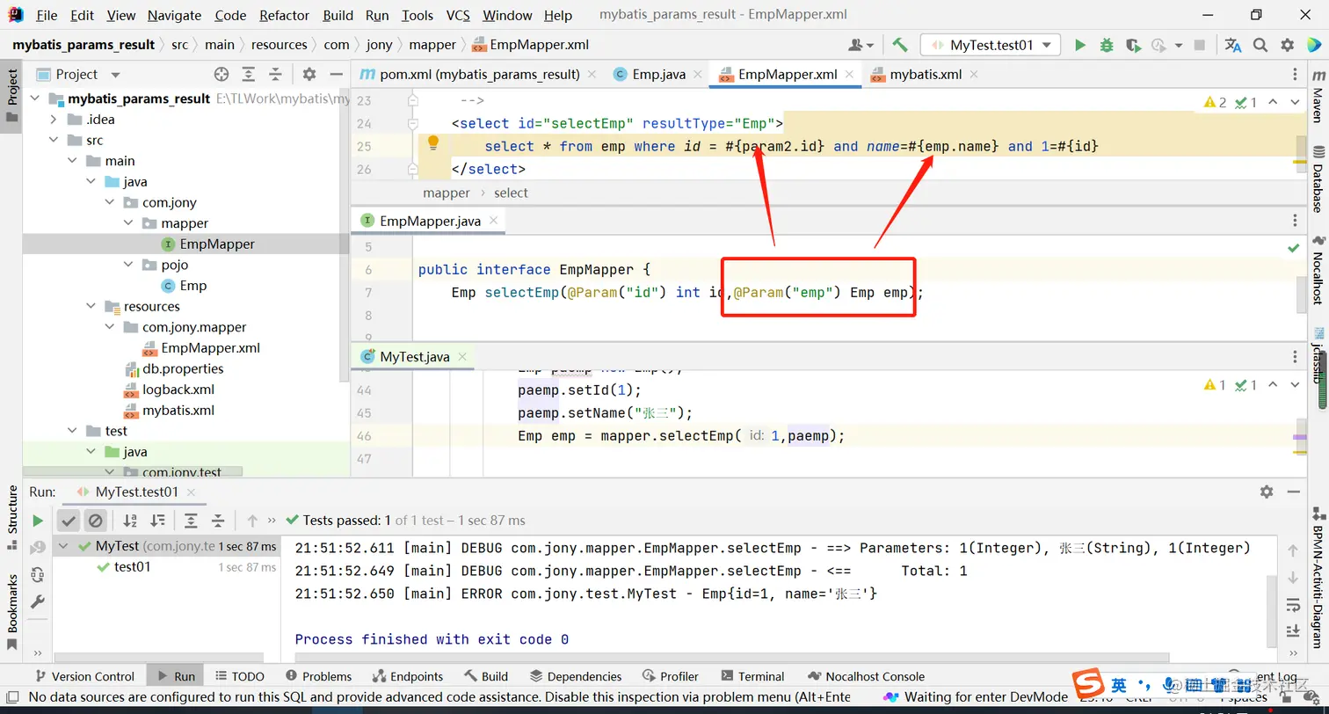Sort test results alphabetically
The height and width of the screenshot is (714, 1329).
pyautogui.click(x=130, y=521)
